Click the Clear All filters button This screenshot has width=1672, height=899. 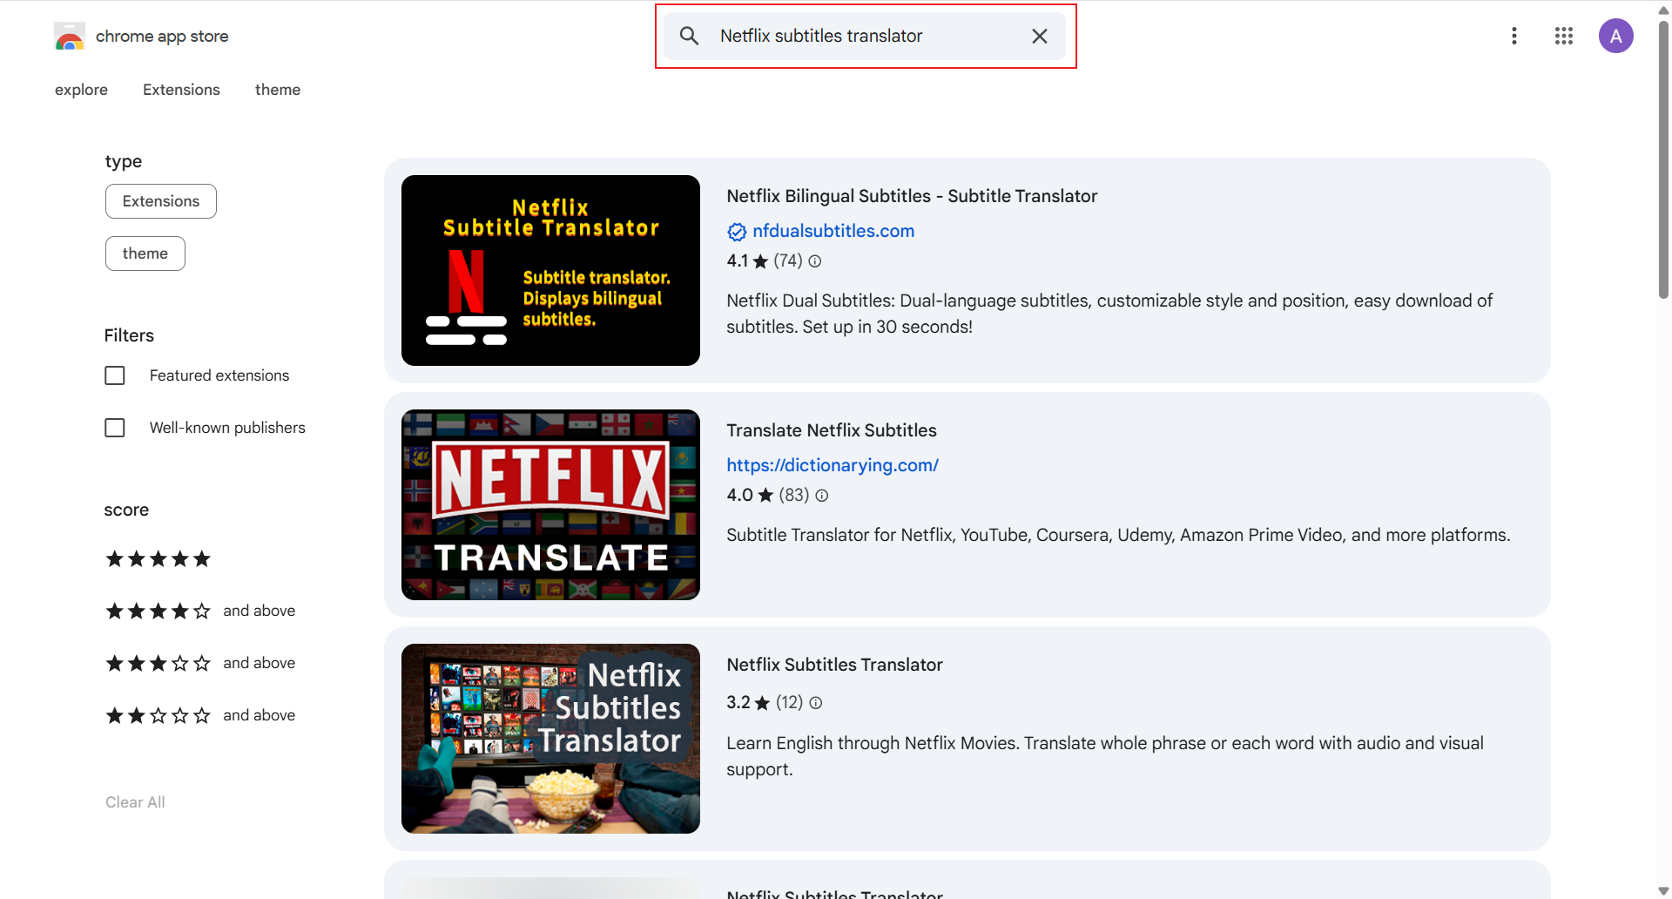[x=135, y=801]
